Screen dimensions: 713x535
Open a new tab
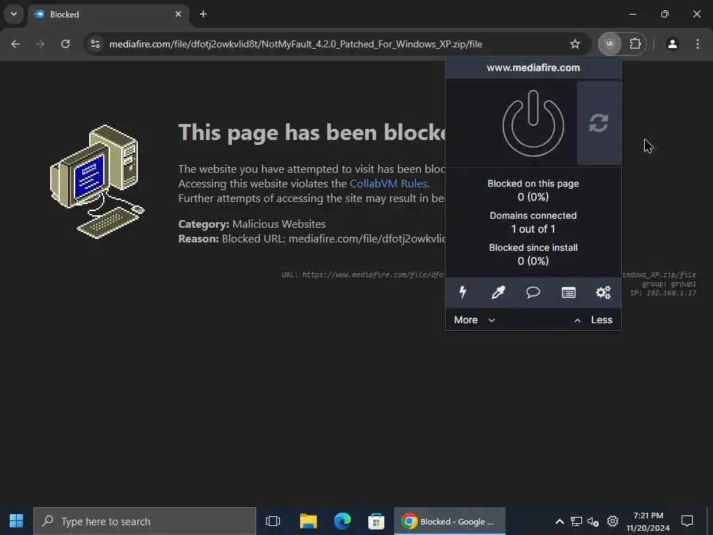coord(203,14)
